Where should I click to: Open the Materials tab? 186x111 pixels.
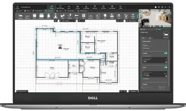[95, 7]
